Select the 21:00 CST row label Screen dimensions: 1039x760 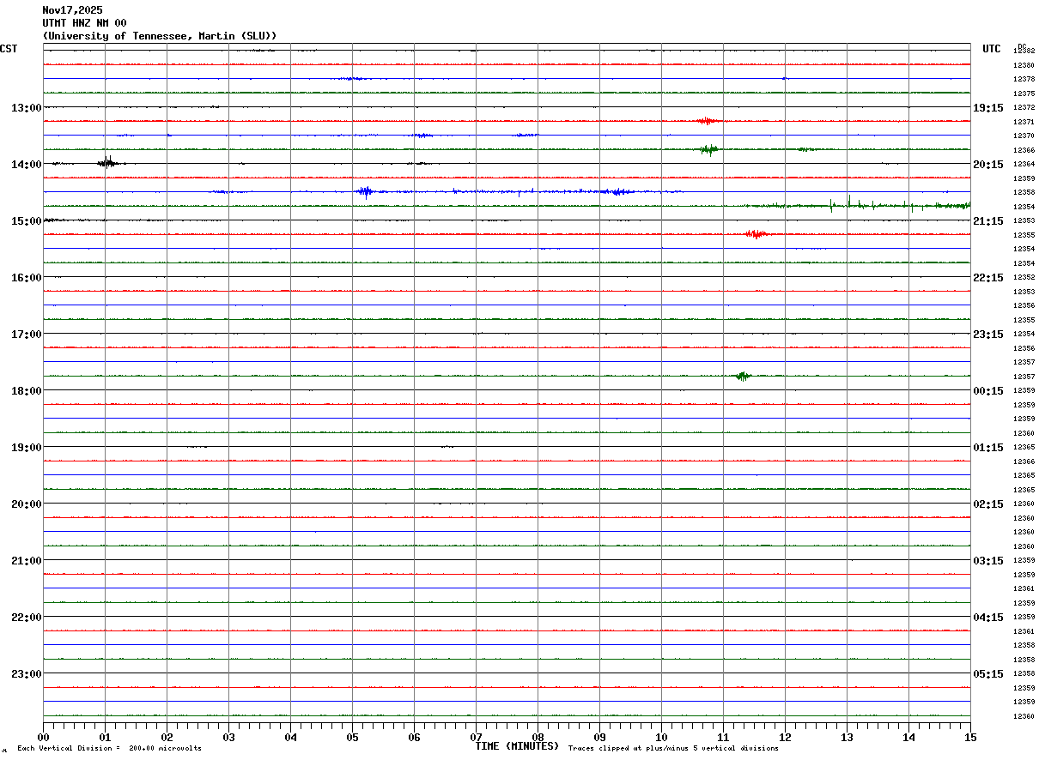tap(26, 561)
